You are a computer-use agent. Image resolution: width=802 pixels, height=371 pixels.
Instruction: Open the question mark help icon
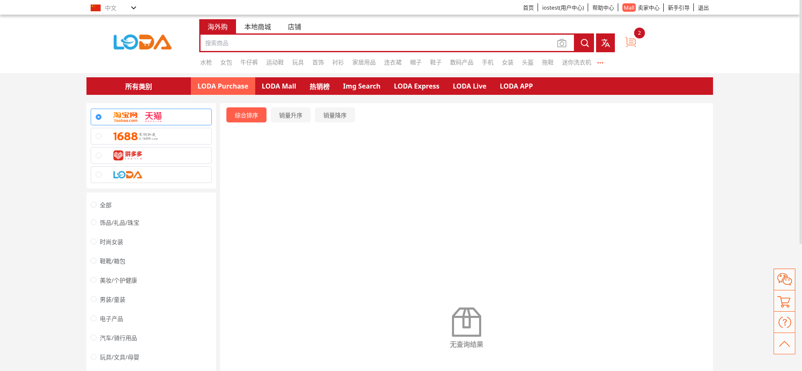784,323
